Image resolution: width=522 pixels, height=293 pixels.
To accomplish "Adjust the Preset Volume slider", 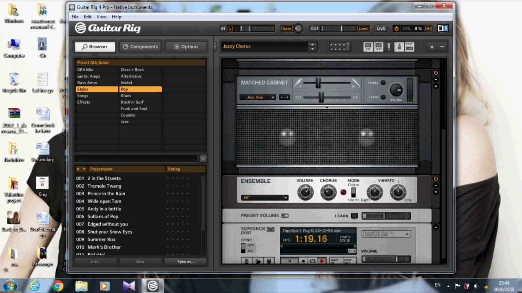I will [384, 216].
